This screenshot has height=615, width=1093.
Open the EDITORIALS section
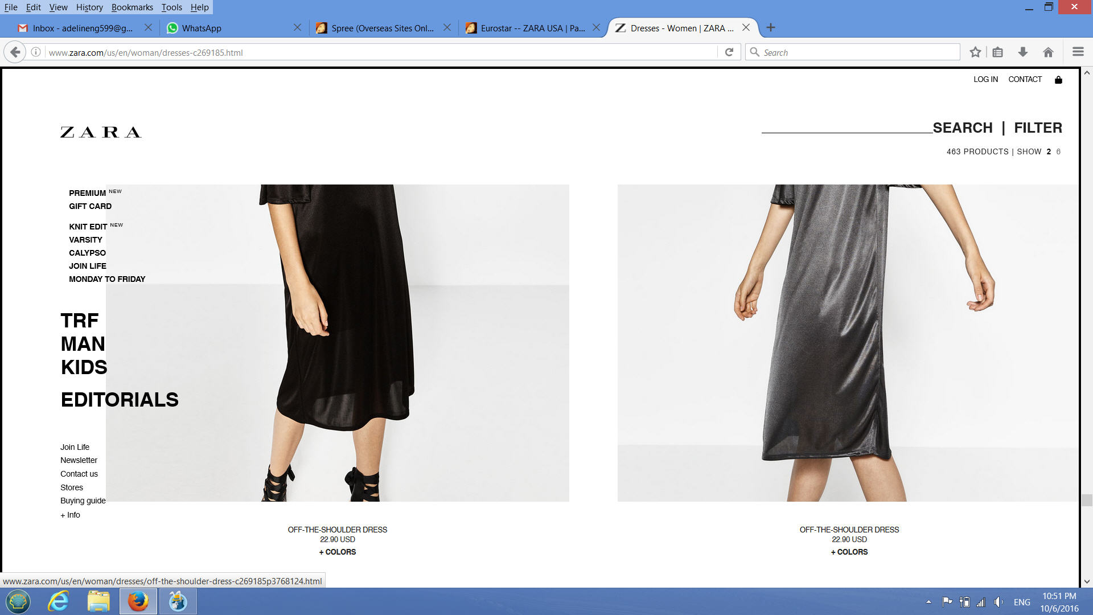point(120,400)
